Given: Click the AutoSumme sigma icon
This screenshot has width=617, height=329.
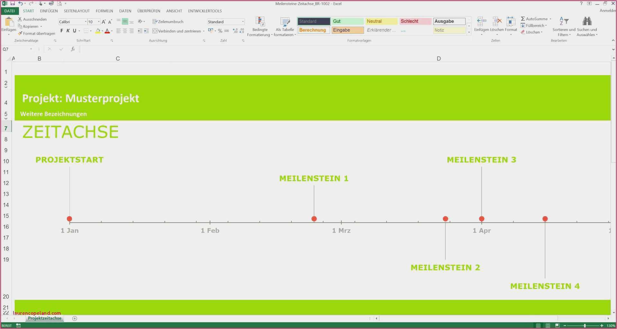Looking at the screenshot, I should pyautogui.click(x=523, y=19).
